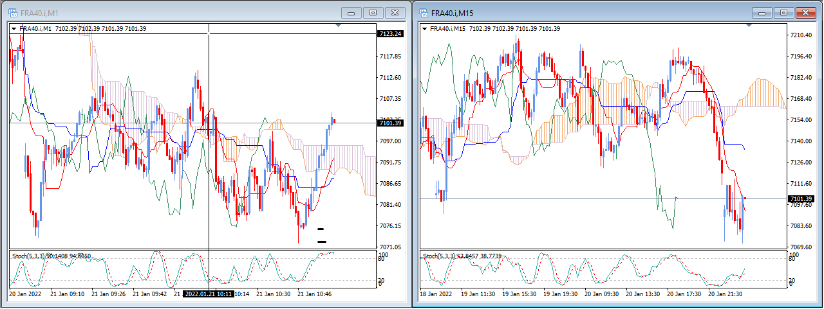This screenshot has width=824, height=309.
Task: Click the 7168.40 price level on M15 axis
Action: click(802, 99)
